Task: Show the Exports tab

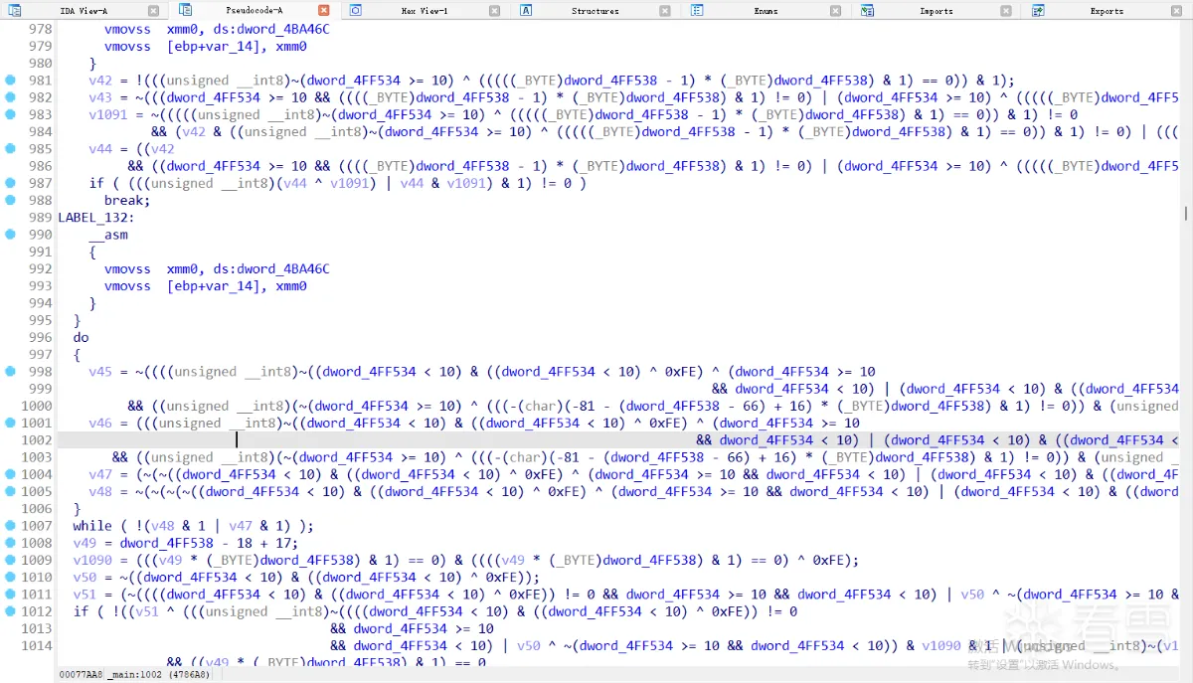Action: [x=1107, y=11]
